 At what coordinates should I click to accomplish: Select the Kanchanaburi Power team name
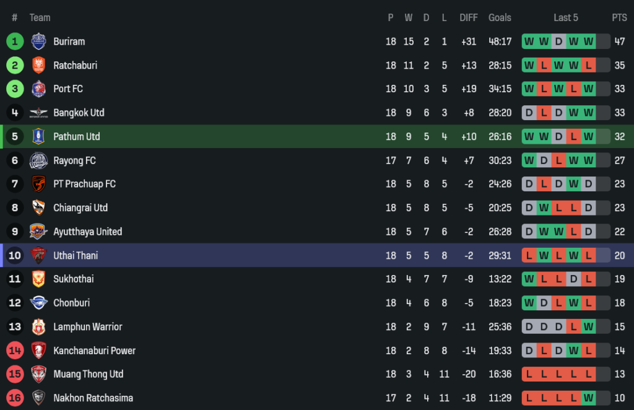[94, 351]
